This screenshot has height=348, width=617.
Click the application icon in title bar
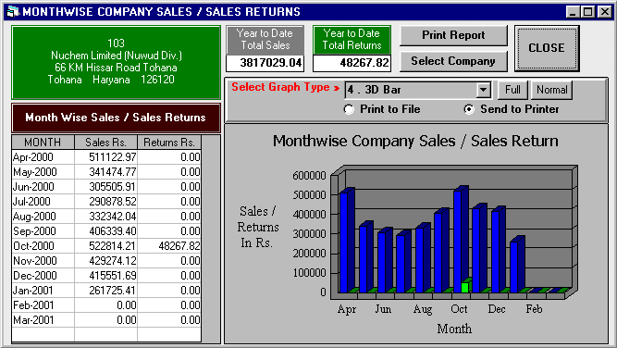[x=13, y=11]
